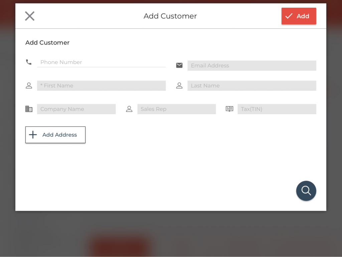The height and width of the screenshot is (257, 342).
Task: Focus the Company Name field
Action: coord(76,109)
